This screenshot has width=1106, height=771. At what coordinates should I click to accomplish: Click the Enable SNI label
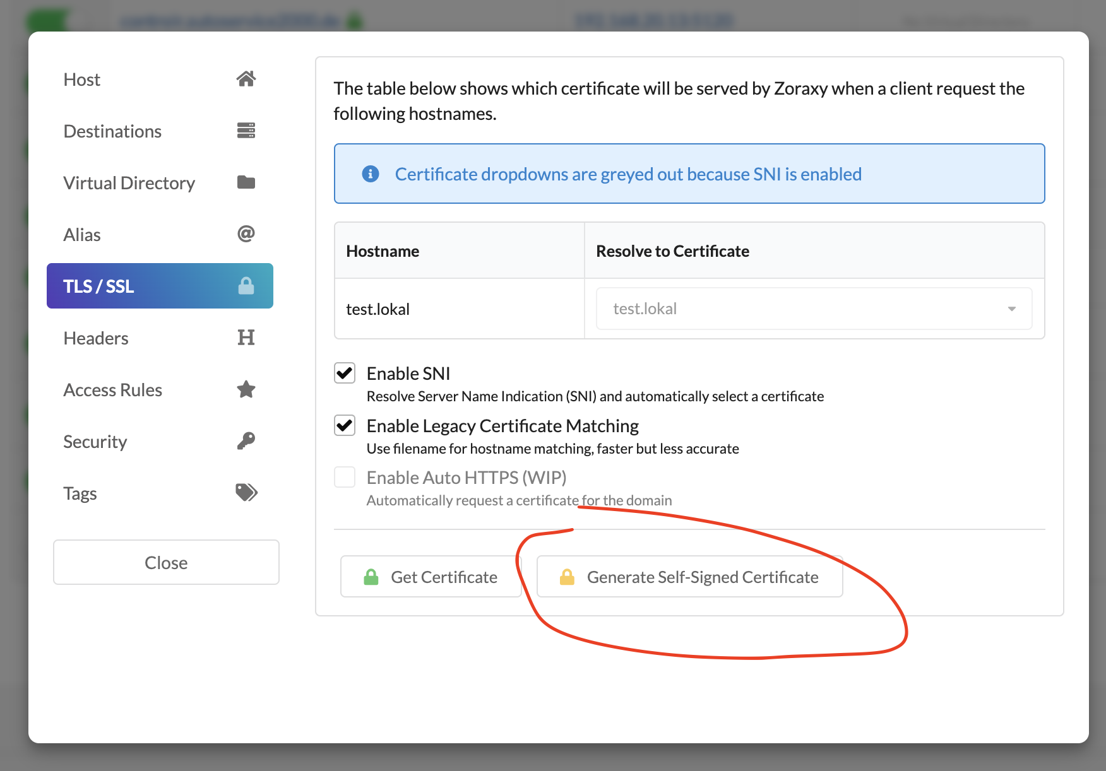pyautogui.click(x=408, y=374)
